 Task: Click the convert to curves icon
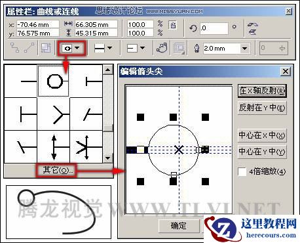pos(46,48)
